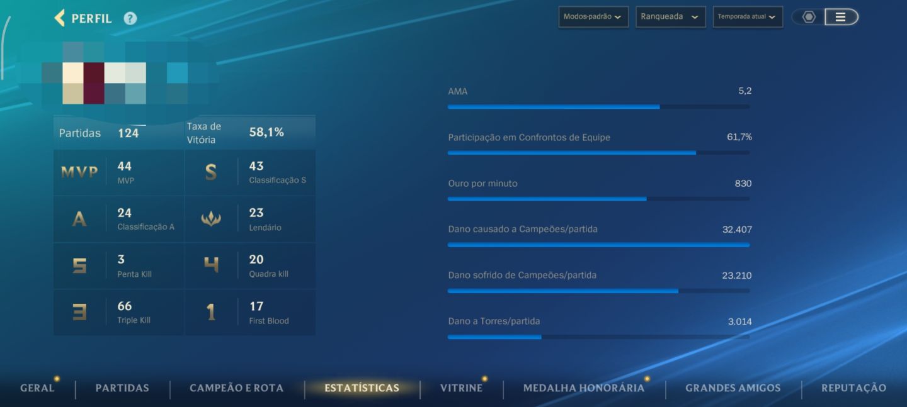Select the Dano causado a Campeões bar
The width and height of the screenshot is (907, 407).
point(598,245)
